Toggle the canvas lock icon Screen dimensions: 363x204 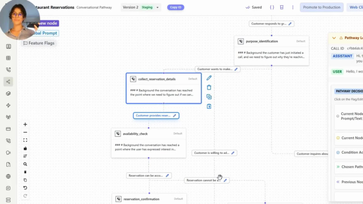25,148
